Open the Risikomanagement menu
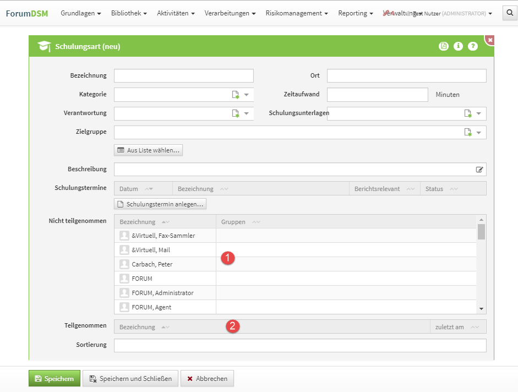Viewport: 518px width, 392px height. point(297,13)
